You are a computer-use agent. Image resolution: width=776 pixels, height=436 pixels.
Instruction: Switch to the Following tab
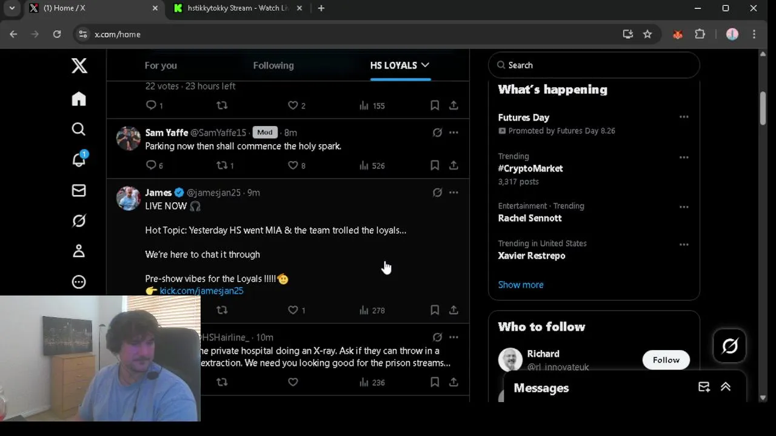tap(273, 65)
